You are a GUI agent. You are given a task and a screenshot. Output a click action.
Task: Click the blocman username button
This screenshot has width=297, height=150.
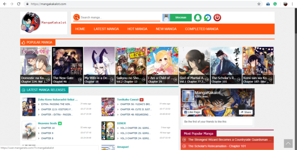click(x=181, y=18)
